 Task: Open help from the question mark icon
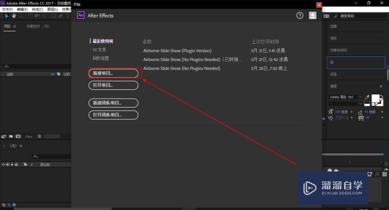[x=300, y=16]
